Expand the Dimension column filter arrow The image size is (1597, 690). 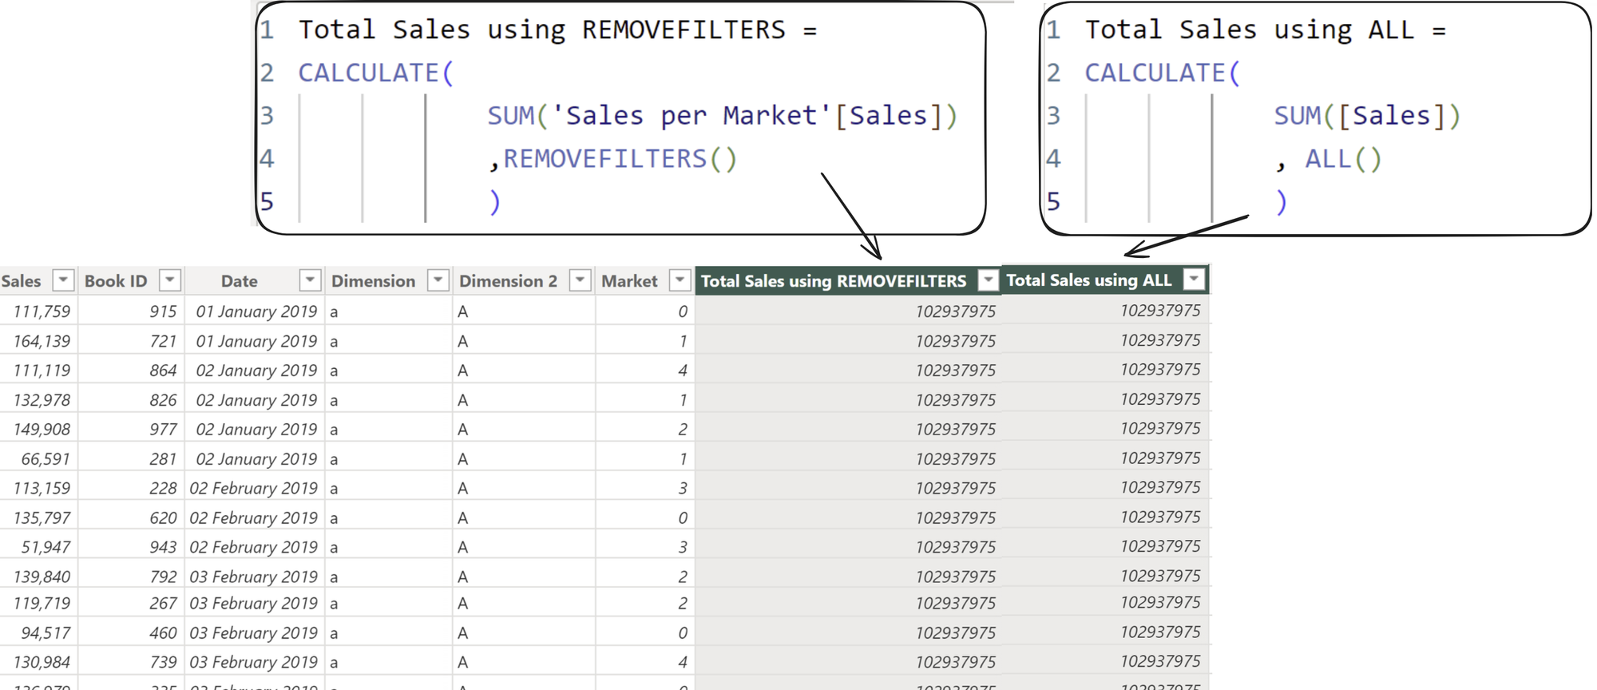pyautogui.click(x=438, y=280)
